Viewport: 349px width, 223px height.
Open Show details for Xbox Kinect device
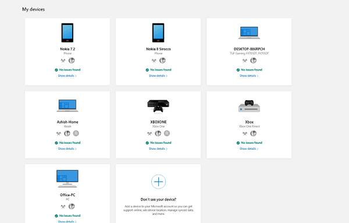pyautogui.click(x=249, y=148)
